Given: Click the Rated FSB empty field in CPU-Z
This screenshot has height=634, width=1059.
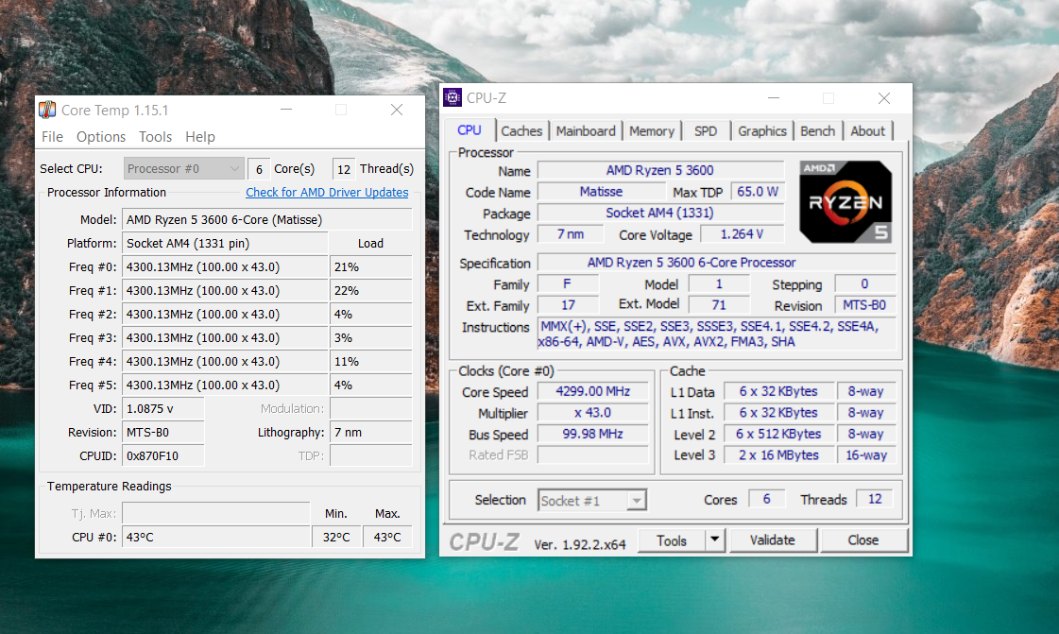Looking at the screenshot, I should (x=592, y=455).
